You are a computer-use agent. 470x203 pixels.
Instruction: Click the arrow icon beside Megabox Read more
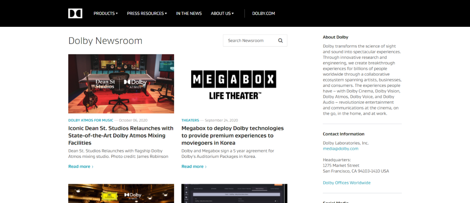click(x=206, y=166)
